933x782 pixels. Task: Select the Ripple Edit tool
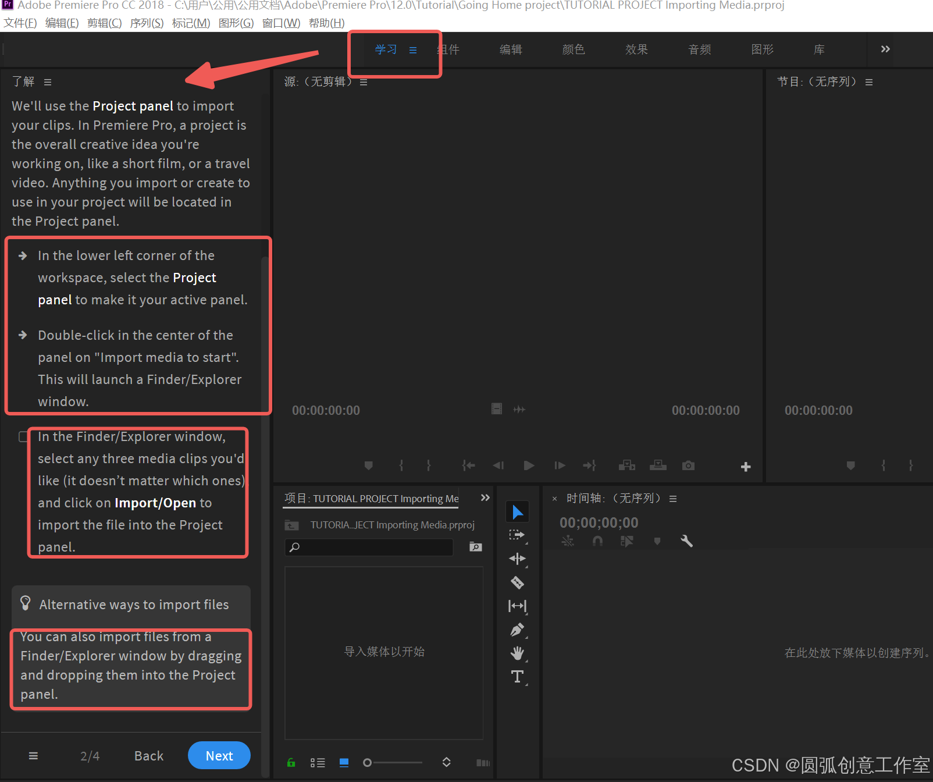coord(517,559)
